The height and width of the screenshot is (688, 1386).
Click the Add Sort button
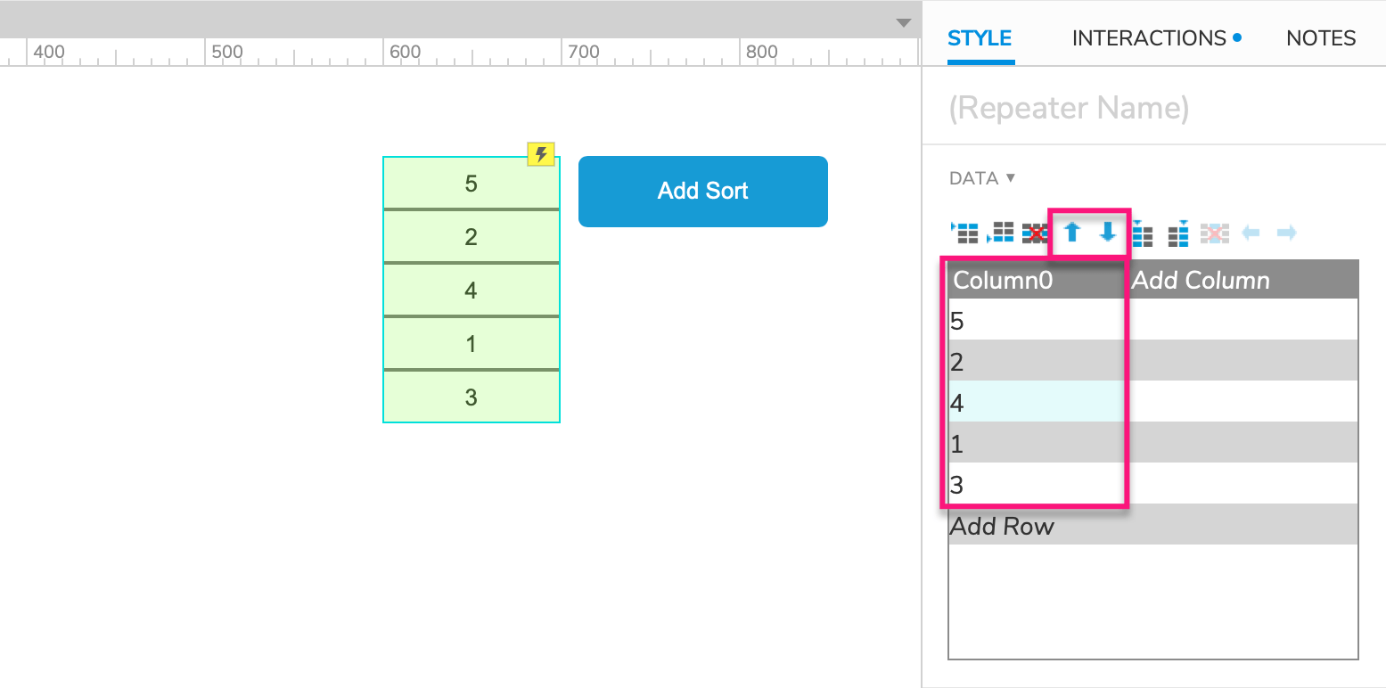(702, 191)
